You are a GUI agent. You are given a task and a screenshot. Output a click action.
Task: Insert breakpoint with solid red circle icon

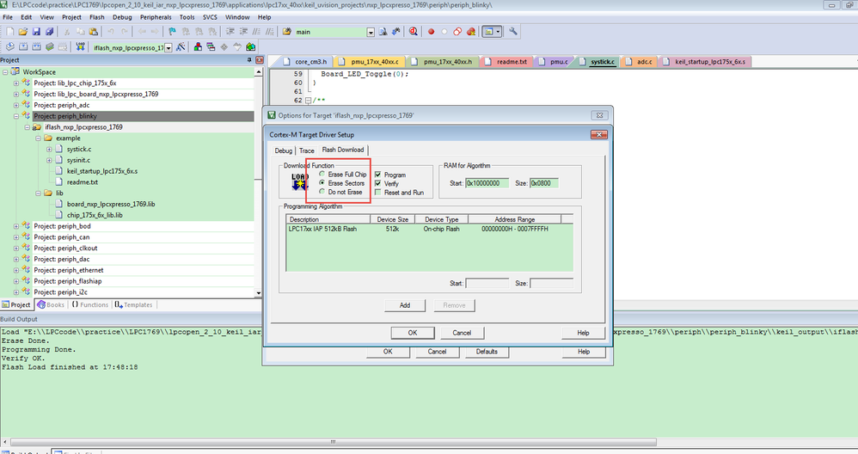tap(432, 32)
